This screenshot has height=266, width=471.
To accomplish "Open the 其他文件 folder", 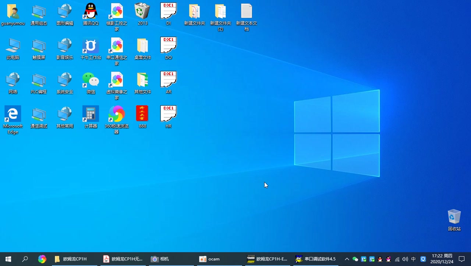I will click(x=142, y=83).
